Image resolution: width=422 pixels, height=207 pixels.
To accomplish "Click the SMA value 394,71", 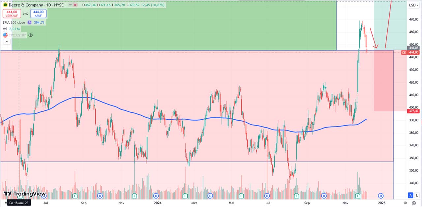I will (x=39, y=22).
